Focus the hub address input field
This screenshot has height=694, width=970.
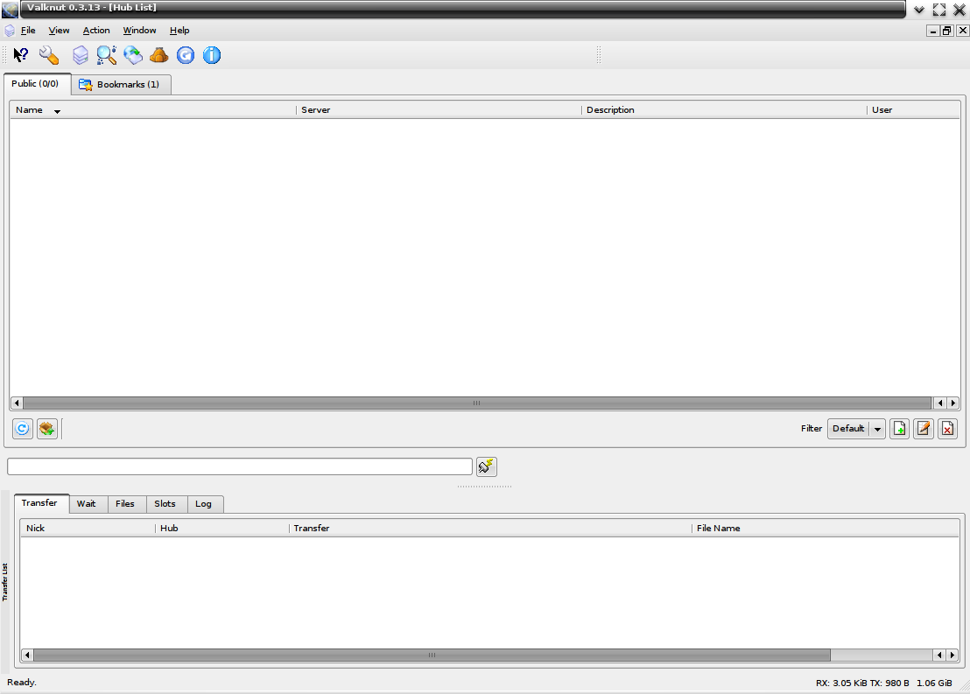click(x=240, y=466)
